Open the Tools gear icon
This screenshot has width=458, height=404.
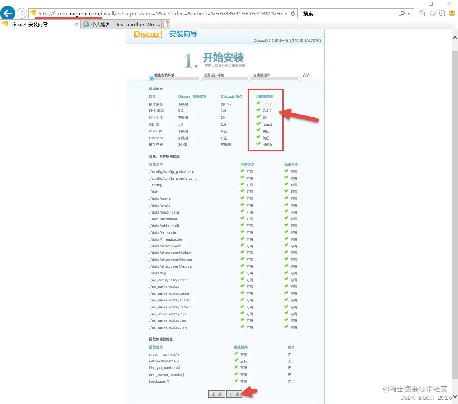pyautogui.click(x=442, y=13)
